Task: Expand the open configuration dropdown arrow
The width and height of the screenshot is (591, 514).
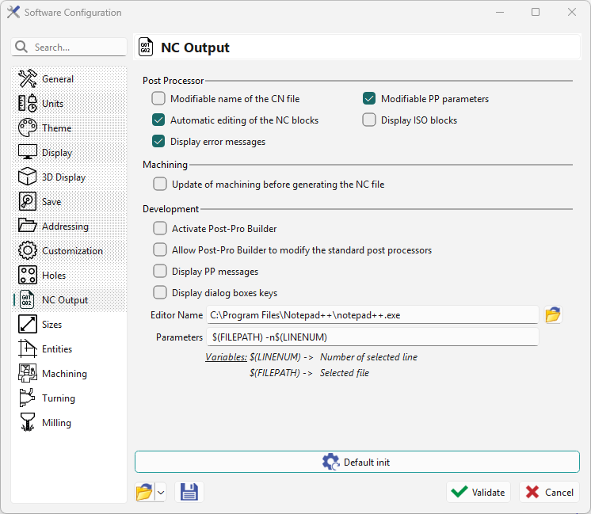Action: point(161,492)
